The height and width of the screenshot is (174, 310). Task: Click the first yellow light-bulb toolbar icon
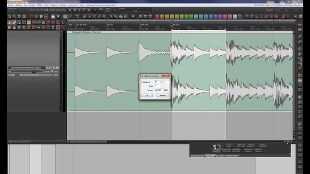click(x=111, y=16)
